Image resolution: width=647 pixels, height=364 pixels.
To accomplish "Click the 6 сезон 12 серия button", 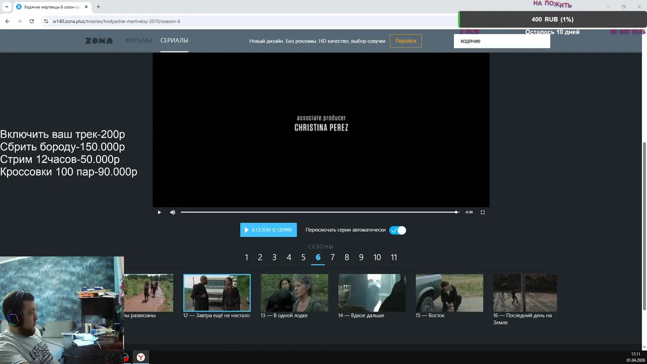I will (x=268, y=230).
